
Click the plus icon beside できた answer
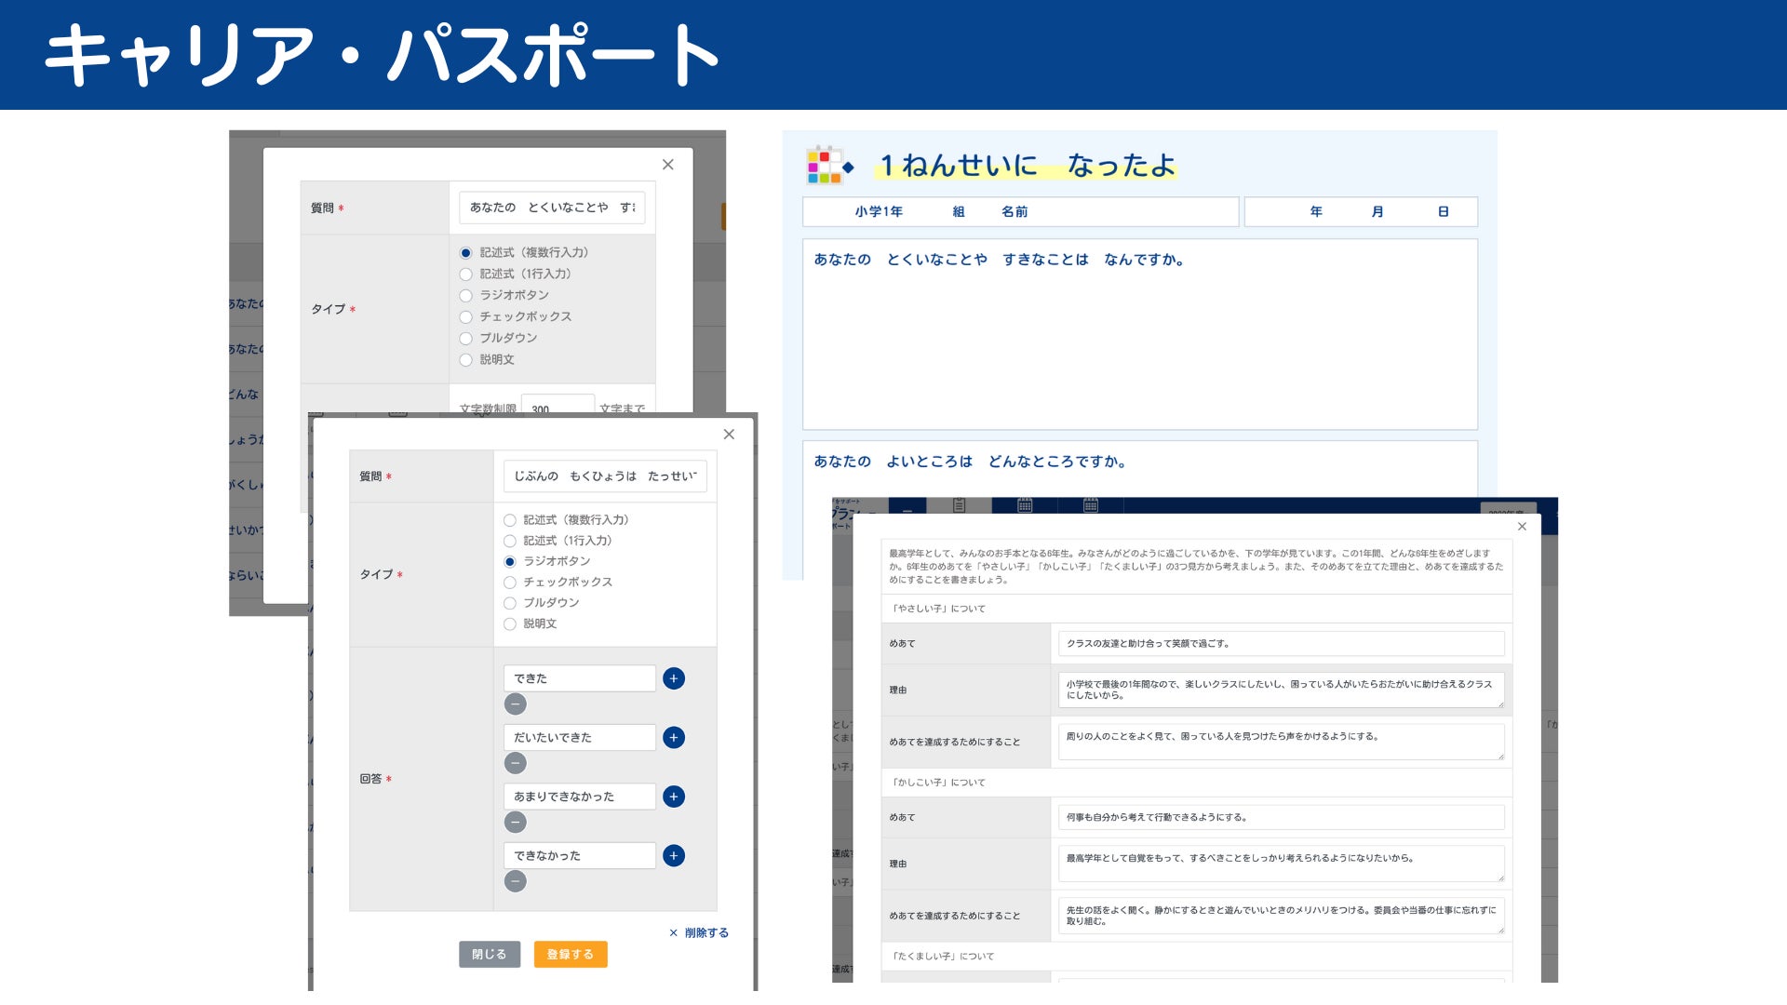point(674,678)
